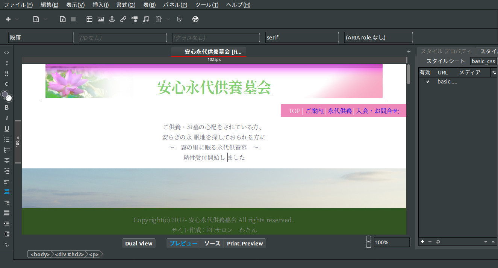This screenshot has height=268, width=498.
Task: Open the 表(B) menu
Action: 150,5
